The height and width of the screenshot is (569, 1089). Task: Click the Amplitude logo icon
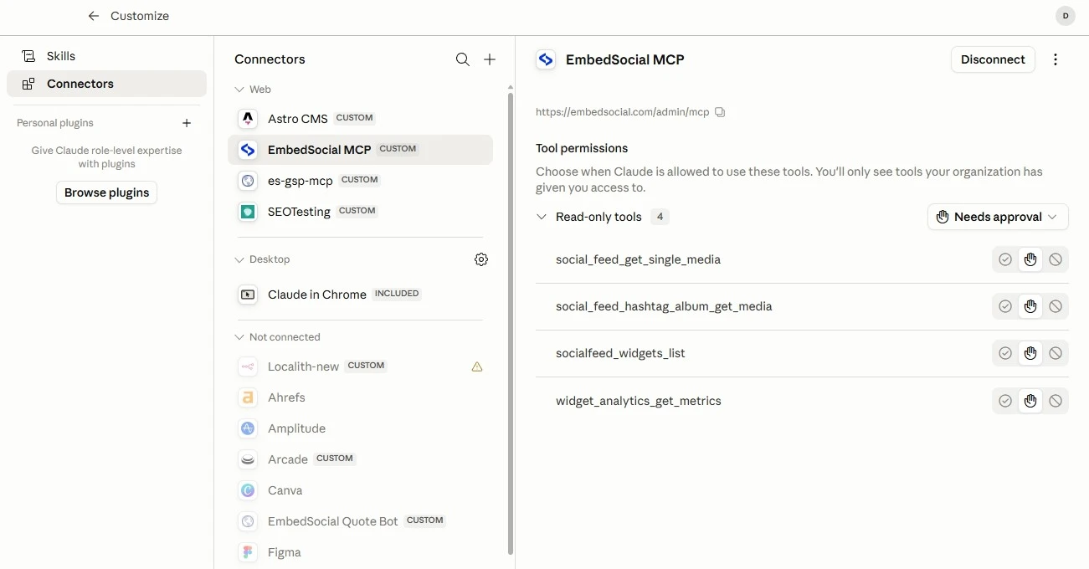[x=248, y=428]
